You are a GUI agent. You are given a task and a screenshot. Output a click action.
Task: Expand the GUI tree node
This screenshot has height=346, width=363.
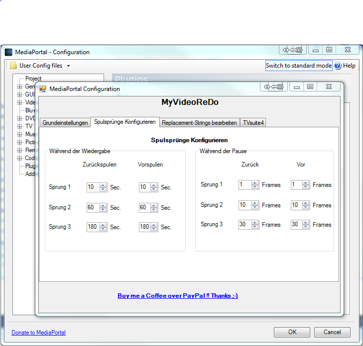(x=20, y=94)
